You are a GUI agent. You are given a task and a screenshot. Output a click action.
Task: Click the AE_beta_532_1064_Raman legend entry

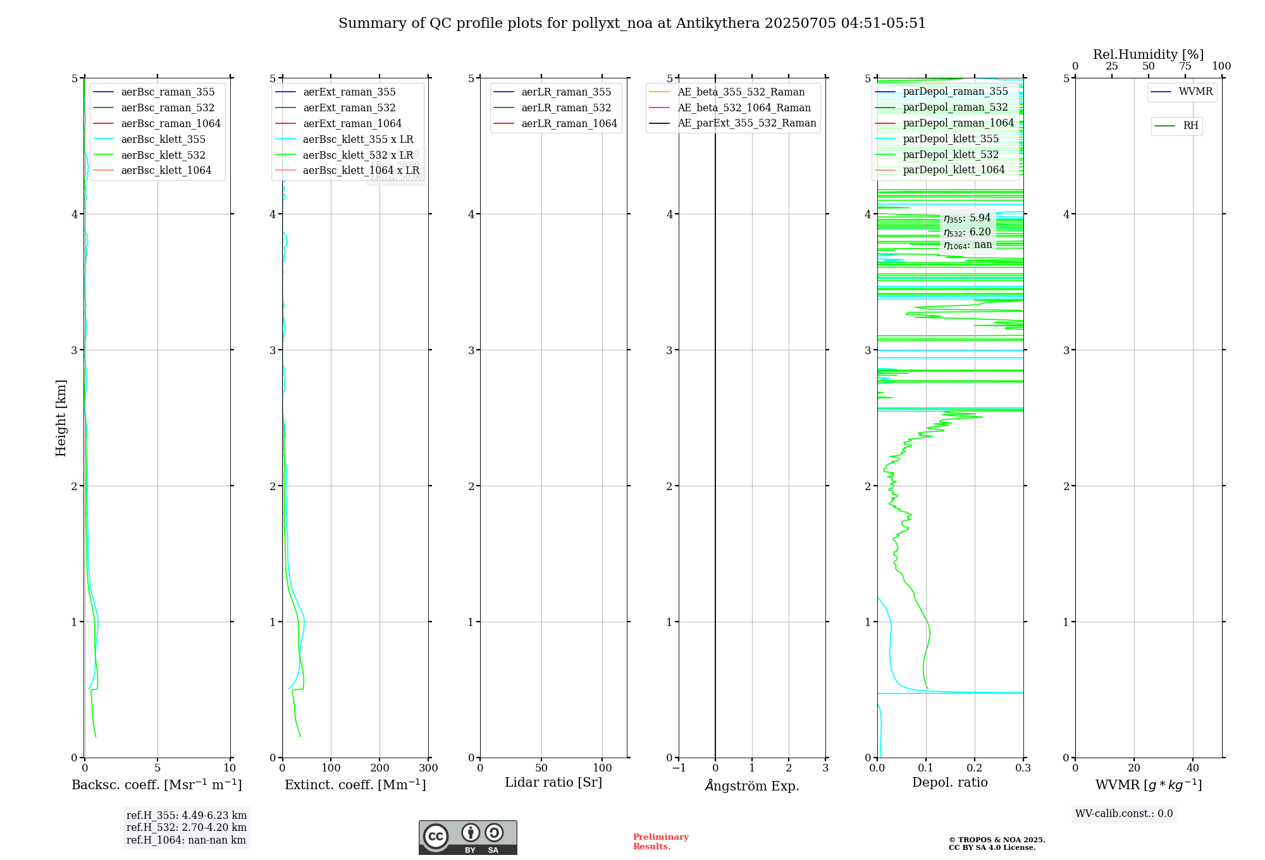coord(731,108)
